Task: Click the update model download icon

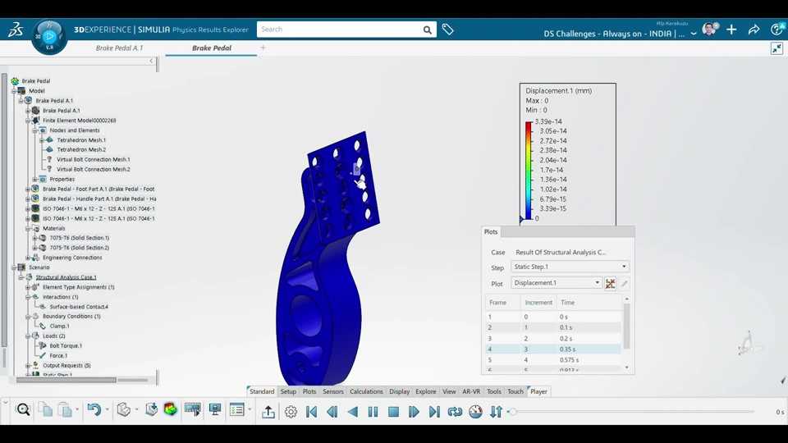Action: 151,410
